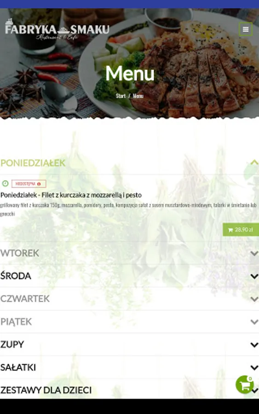Expand the Piątek chevron
The width and height of the screenshot is (259, 414).
coord(254,322)
